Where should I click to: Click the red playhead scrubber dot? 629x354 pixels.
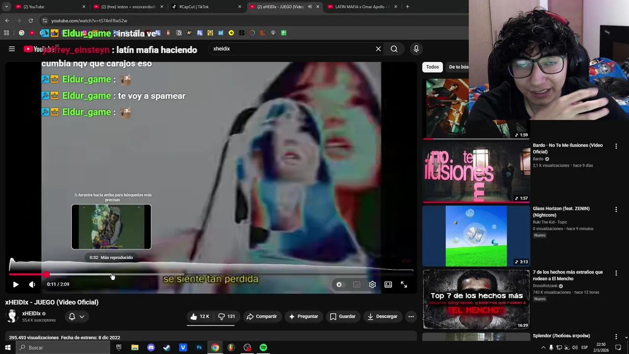coord(46,274)
